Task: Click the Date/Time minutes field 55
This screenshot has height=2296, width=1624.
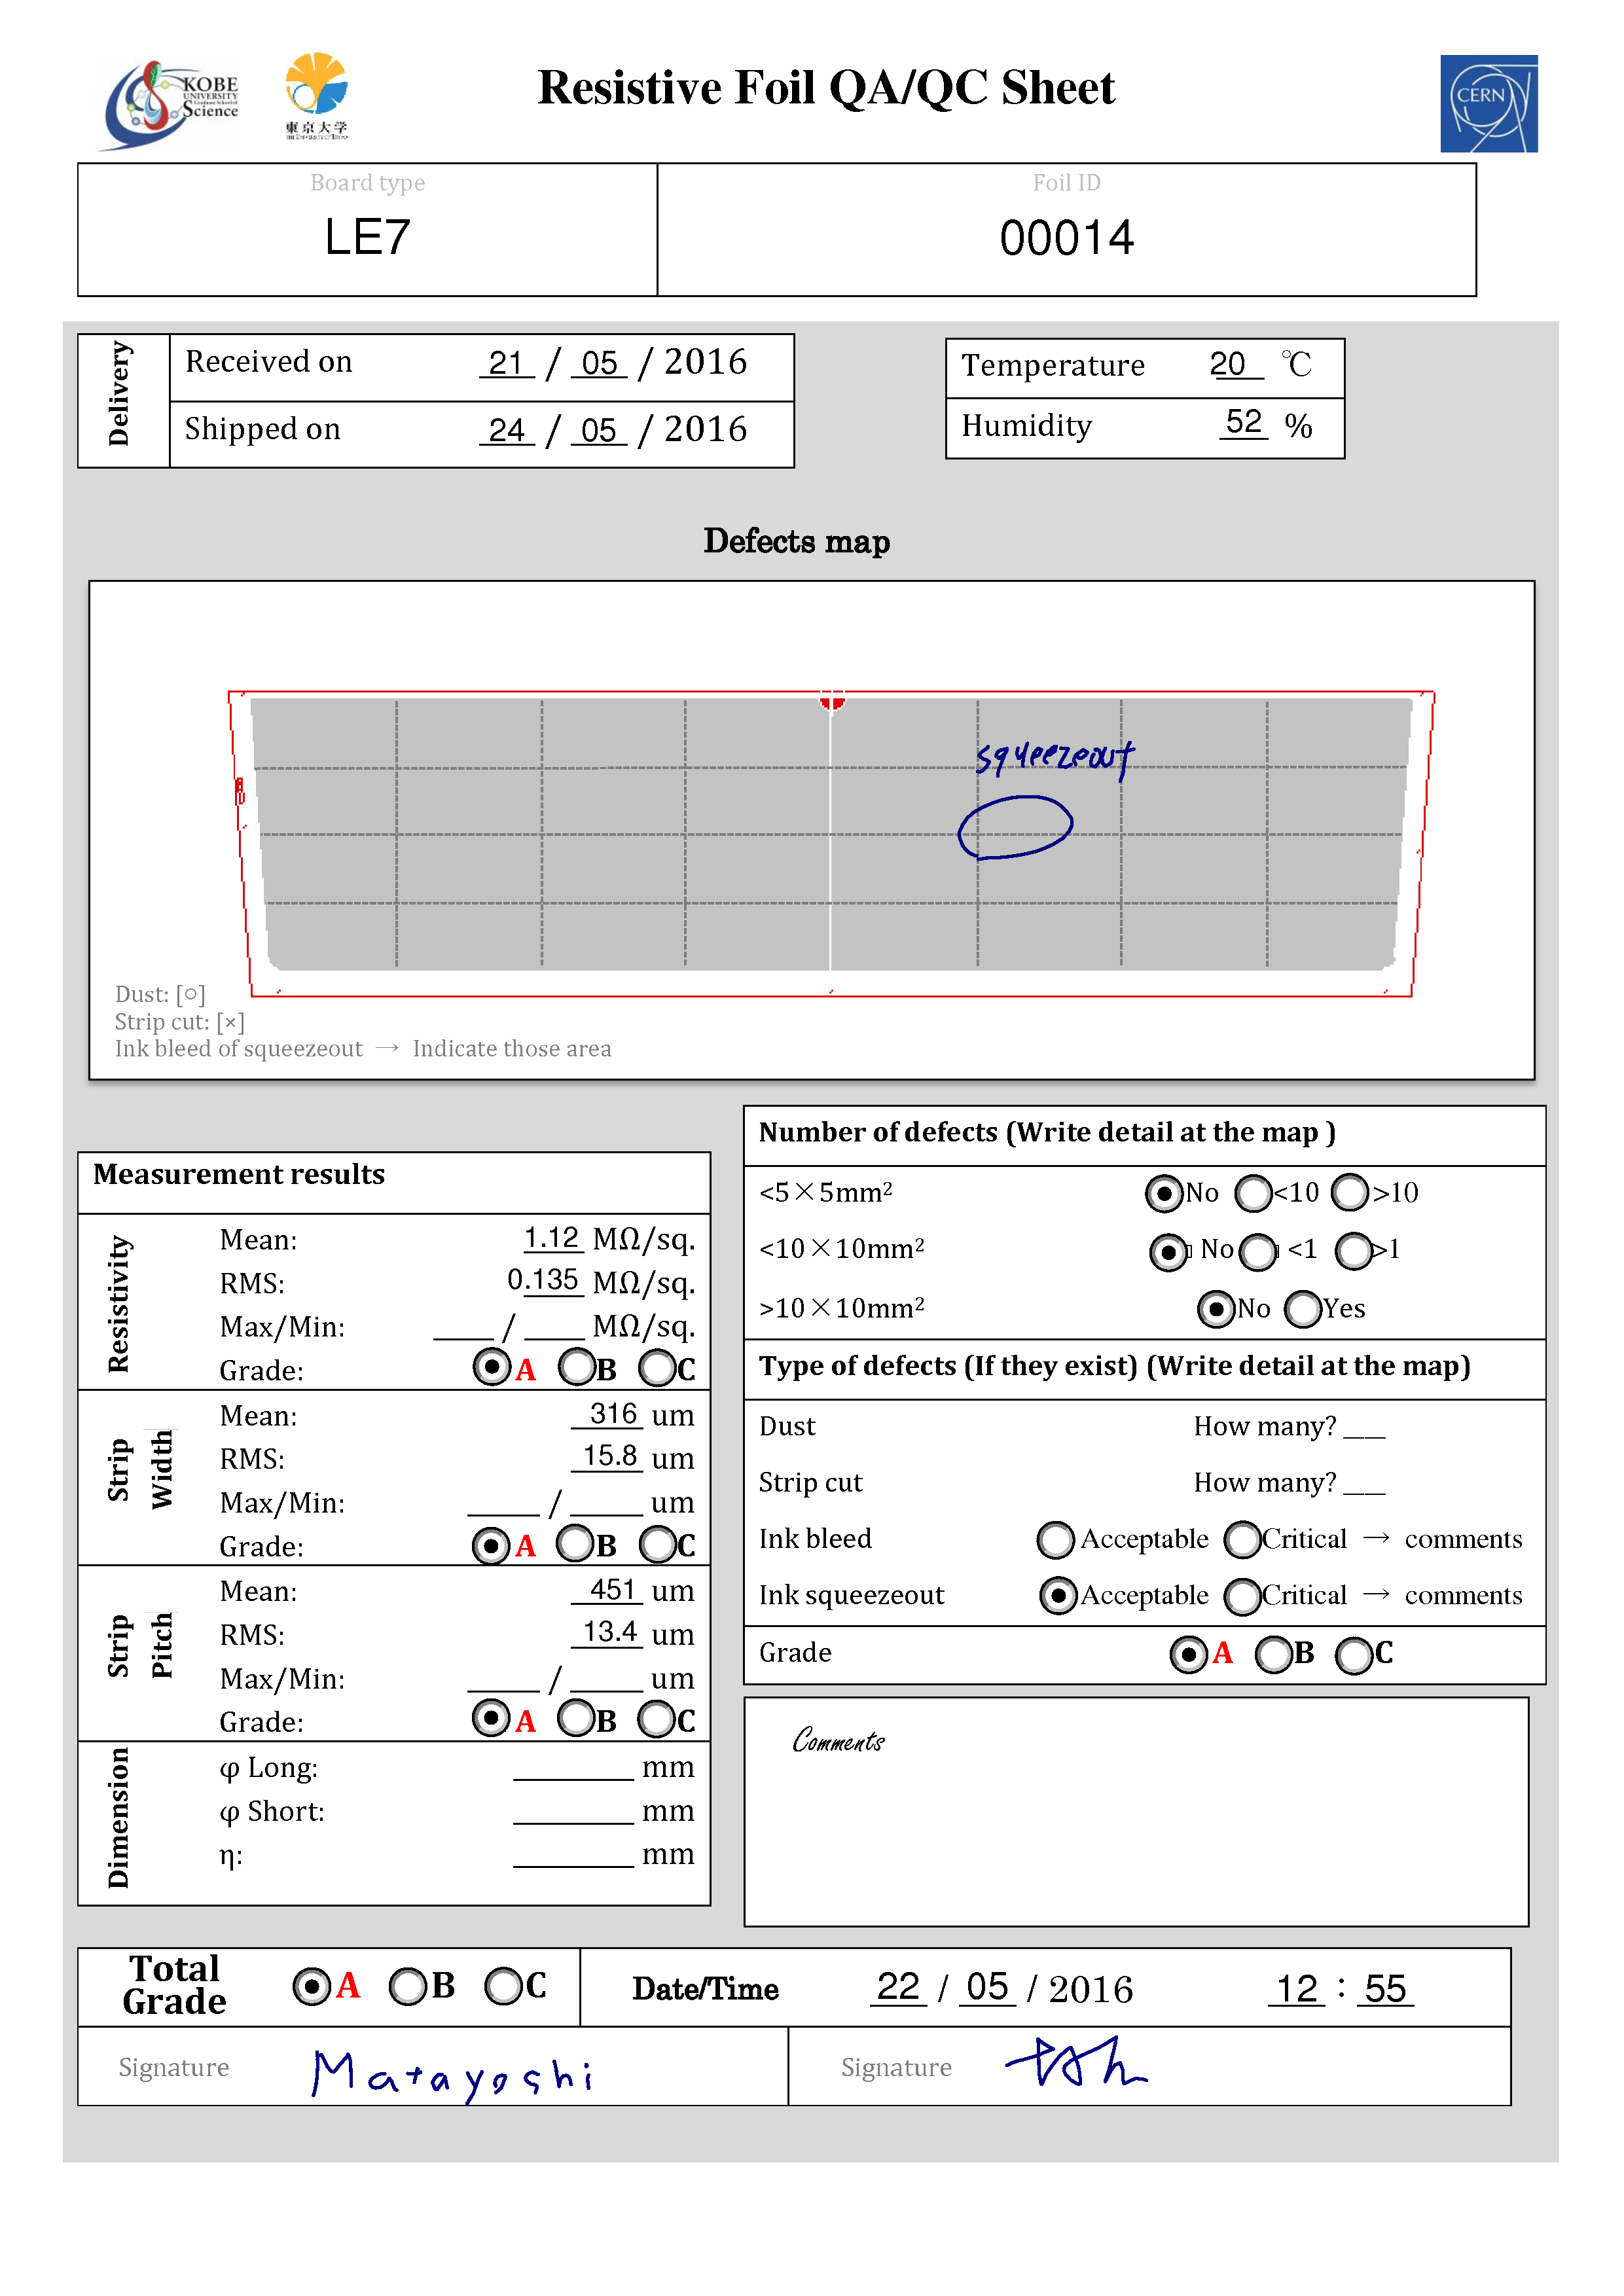Action: 1386,1988
